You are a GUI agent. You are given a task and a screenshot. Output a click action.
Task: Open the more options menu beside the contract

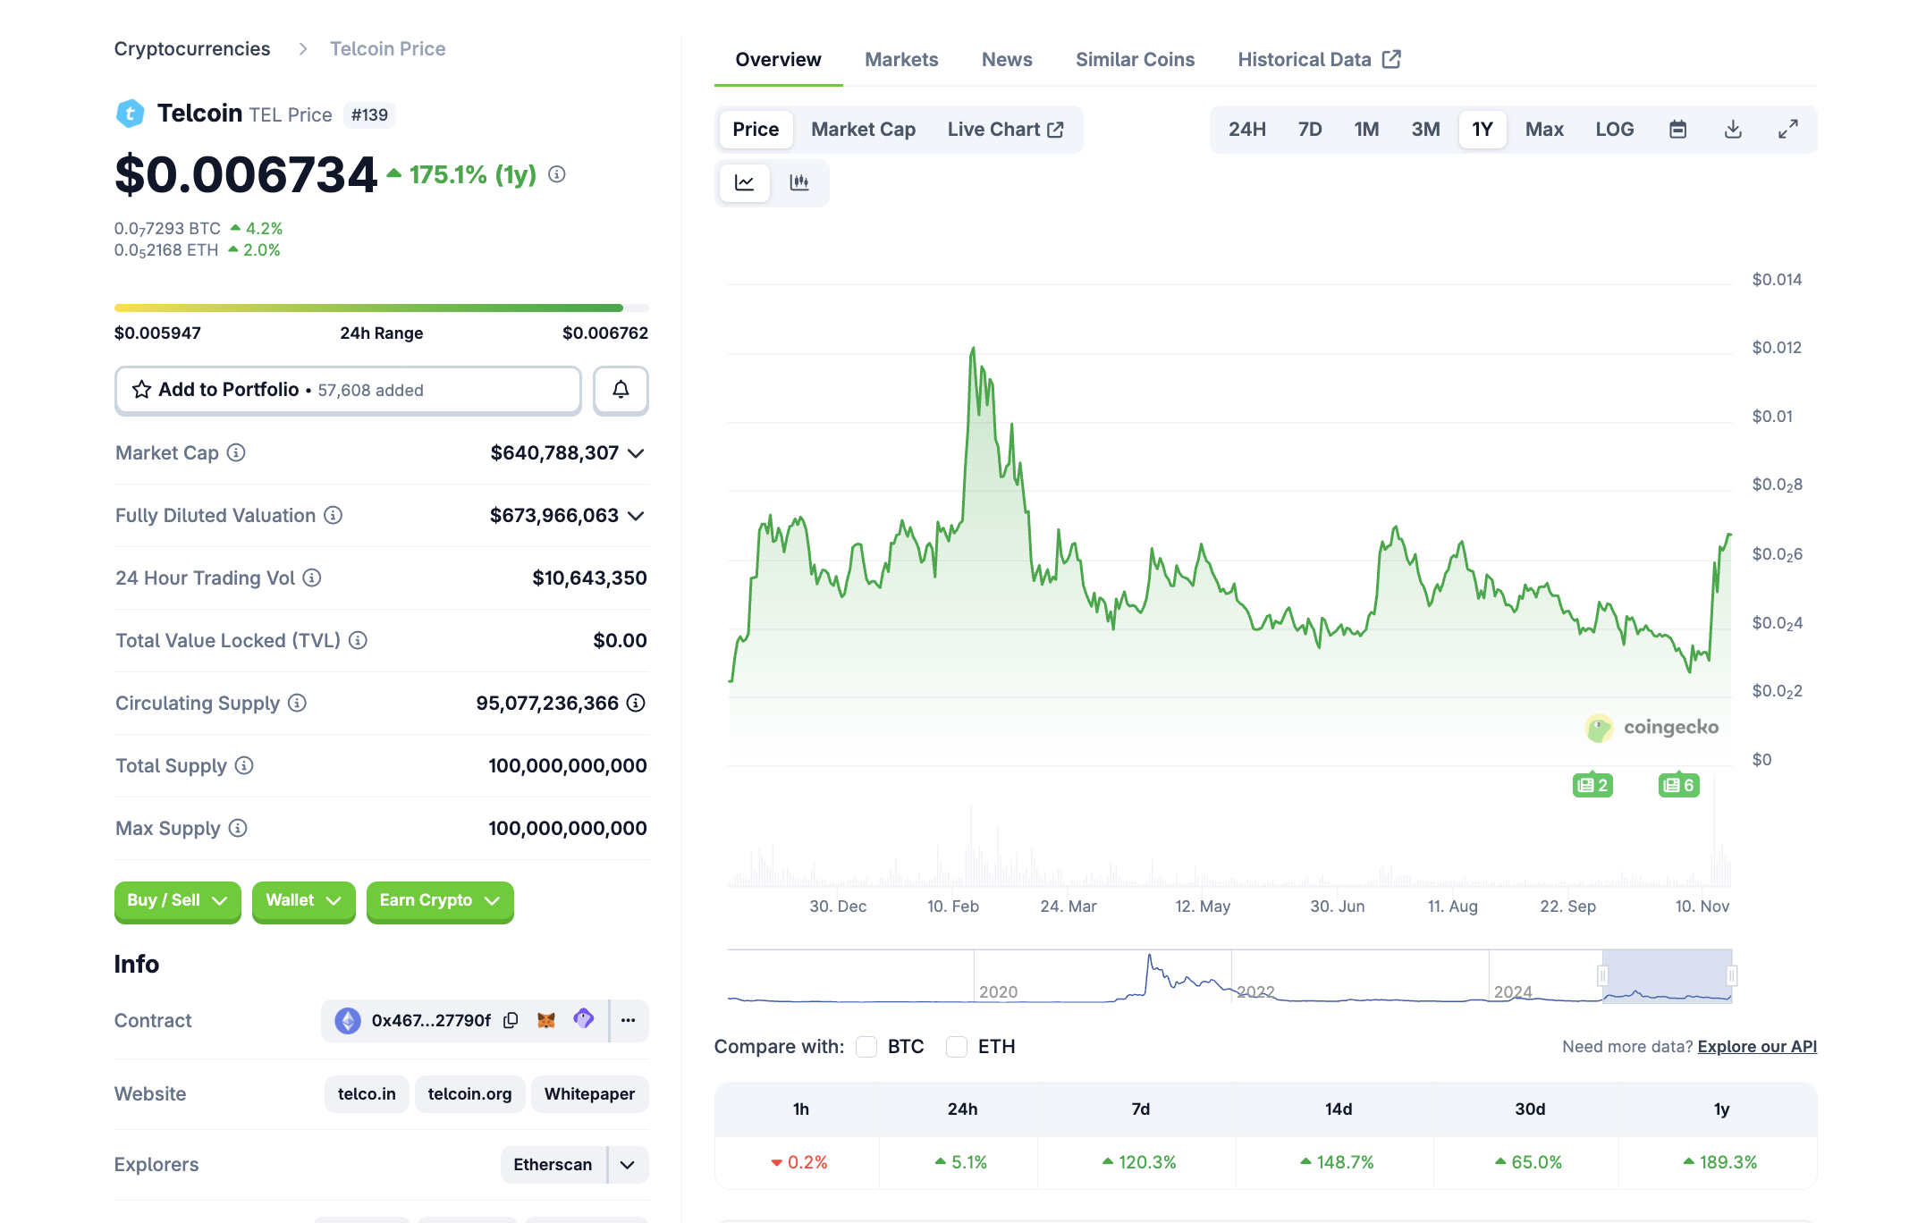tap(629, 1020)
